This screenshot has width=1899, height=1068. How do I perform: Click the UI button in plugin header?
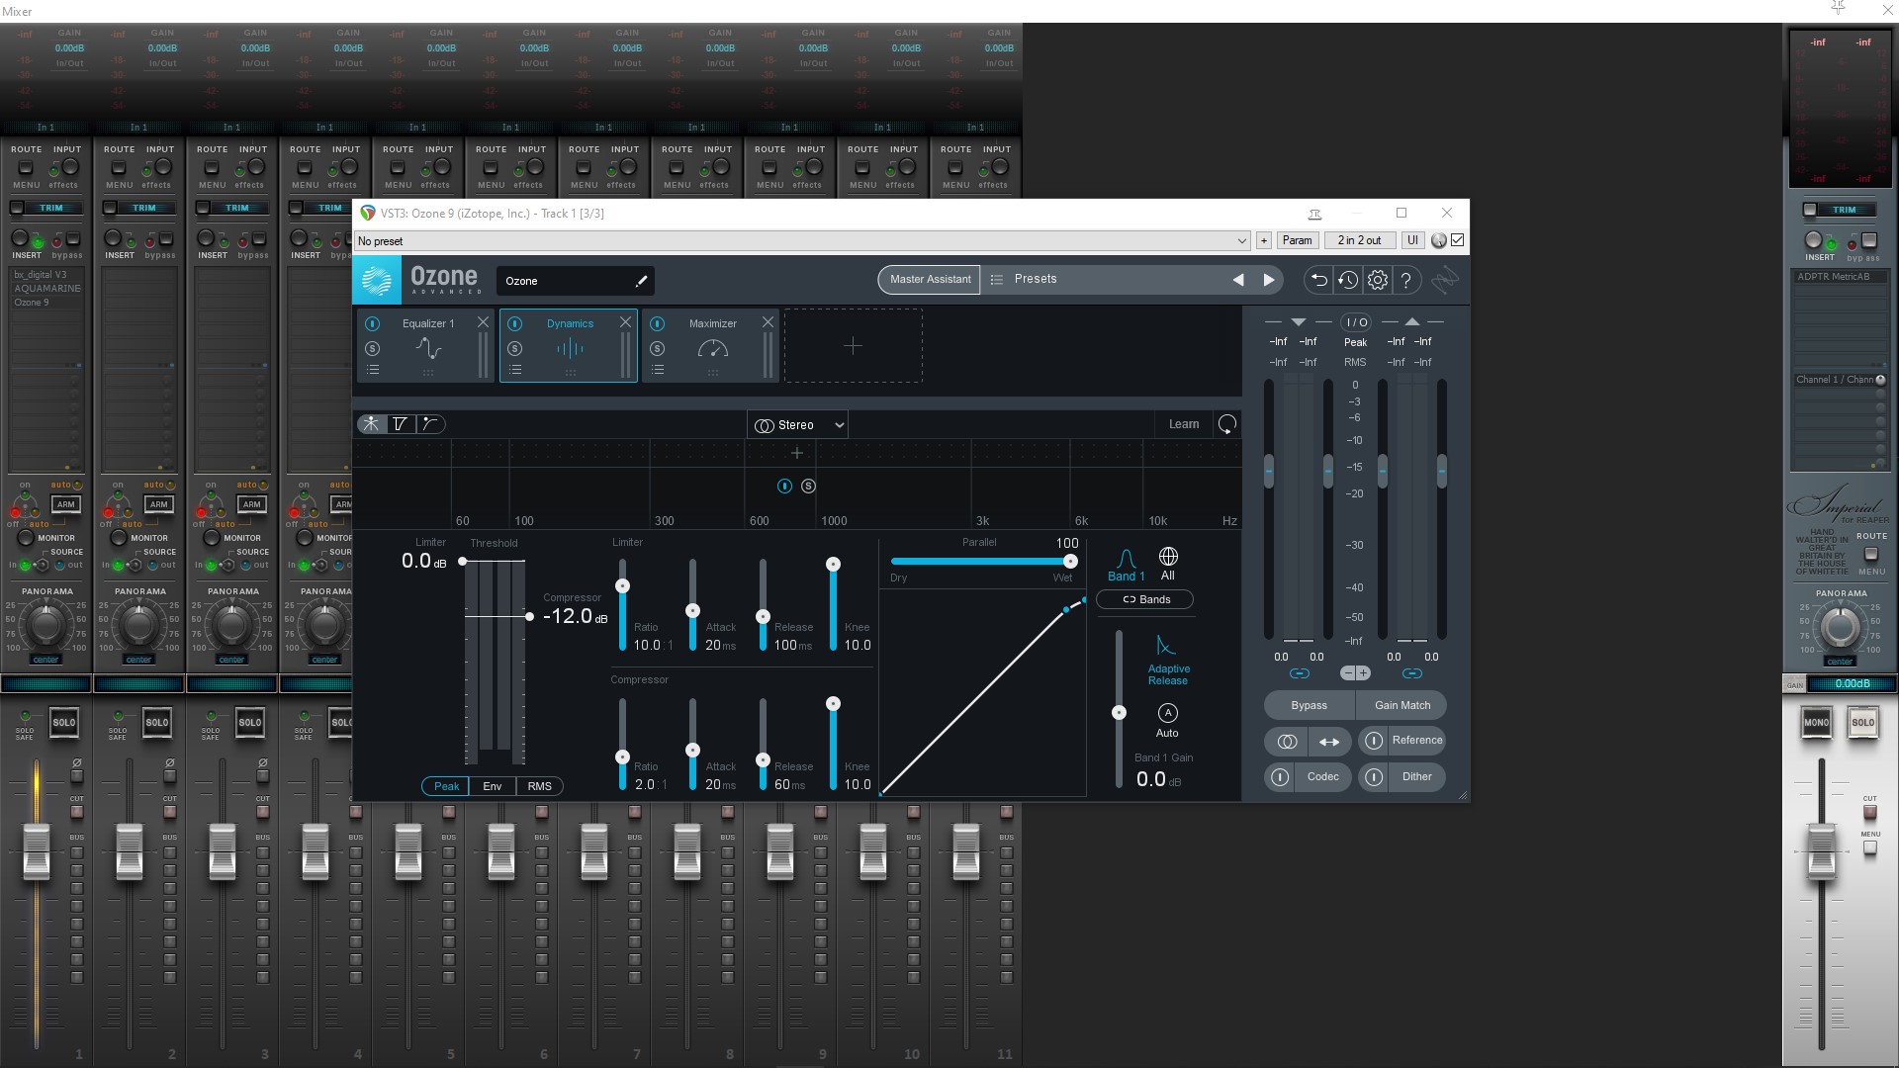(1412, 240)
